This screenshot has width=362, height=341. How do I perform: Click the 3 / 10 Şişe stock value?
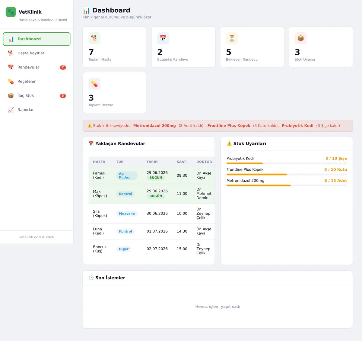336,159
